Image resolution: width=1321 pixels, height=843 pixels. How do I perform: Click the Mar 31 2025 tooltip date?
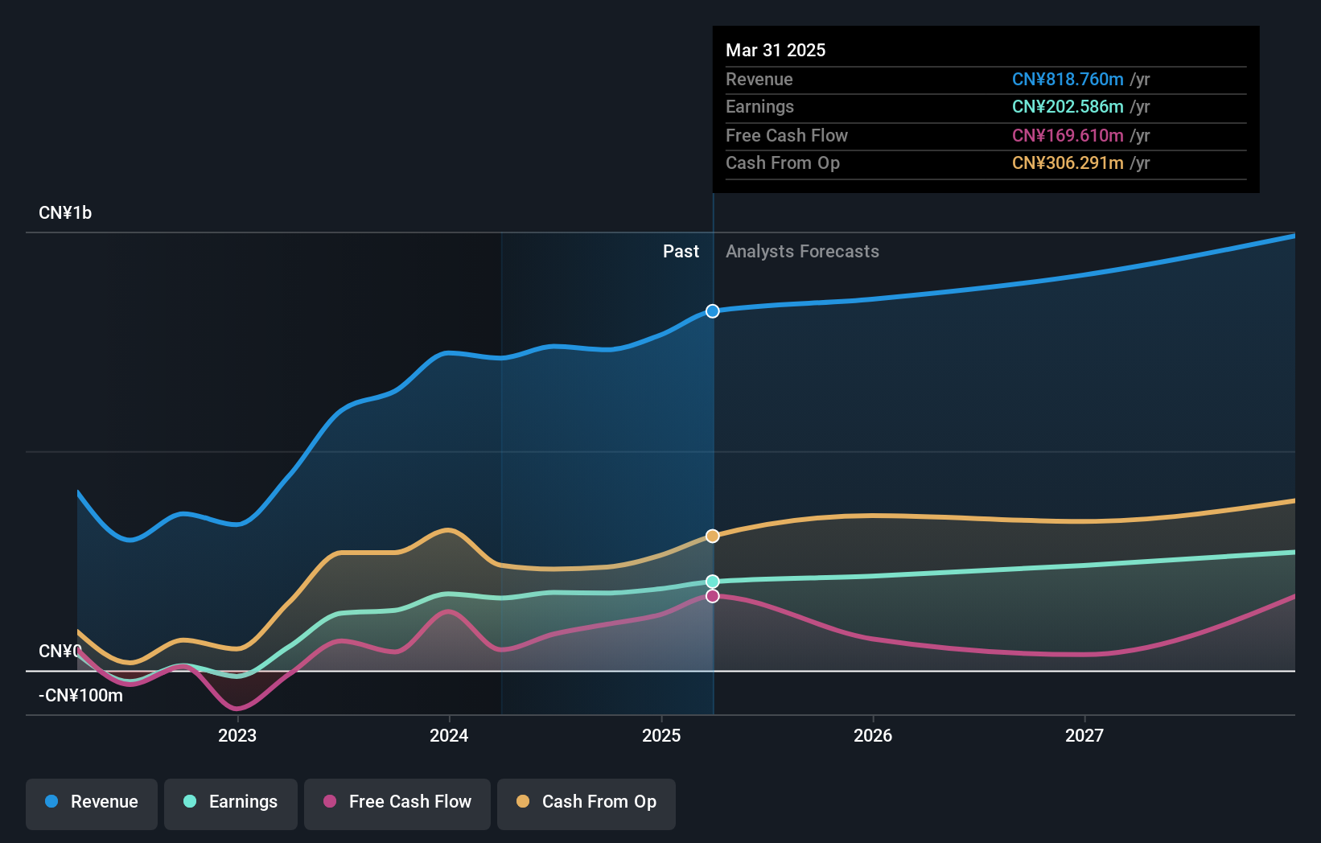pyautogui.click(x=776, y=50)
